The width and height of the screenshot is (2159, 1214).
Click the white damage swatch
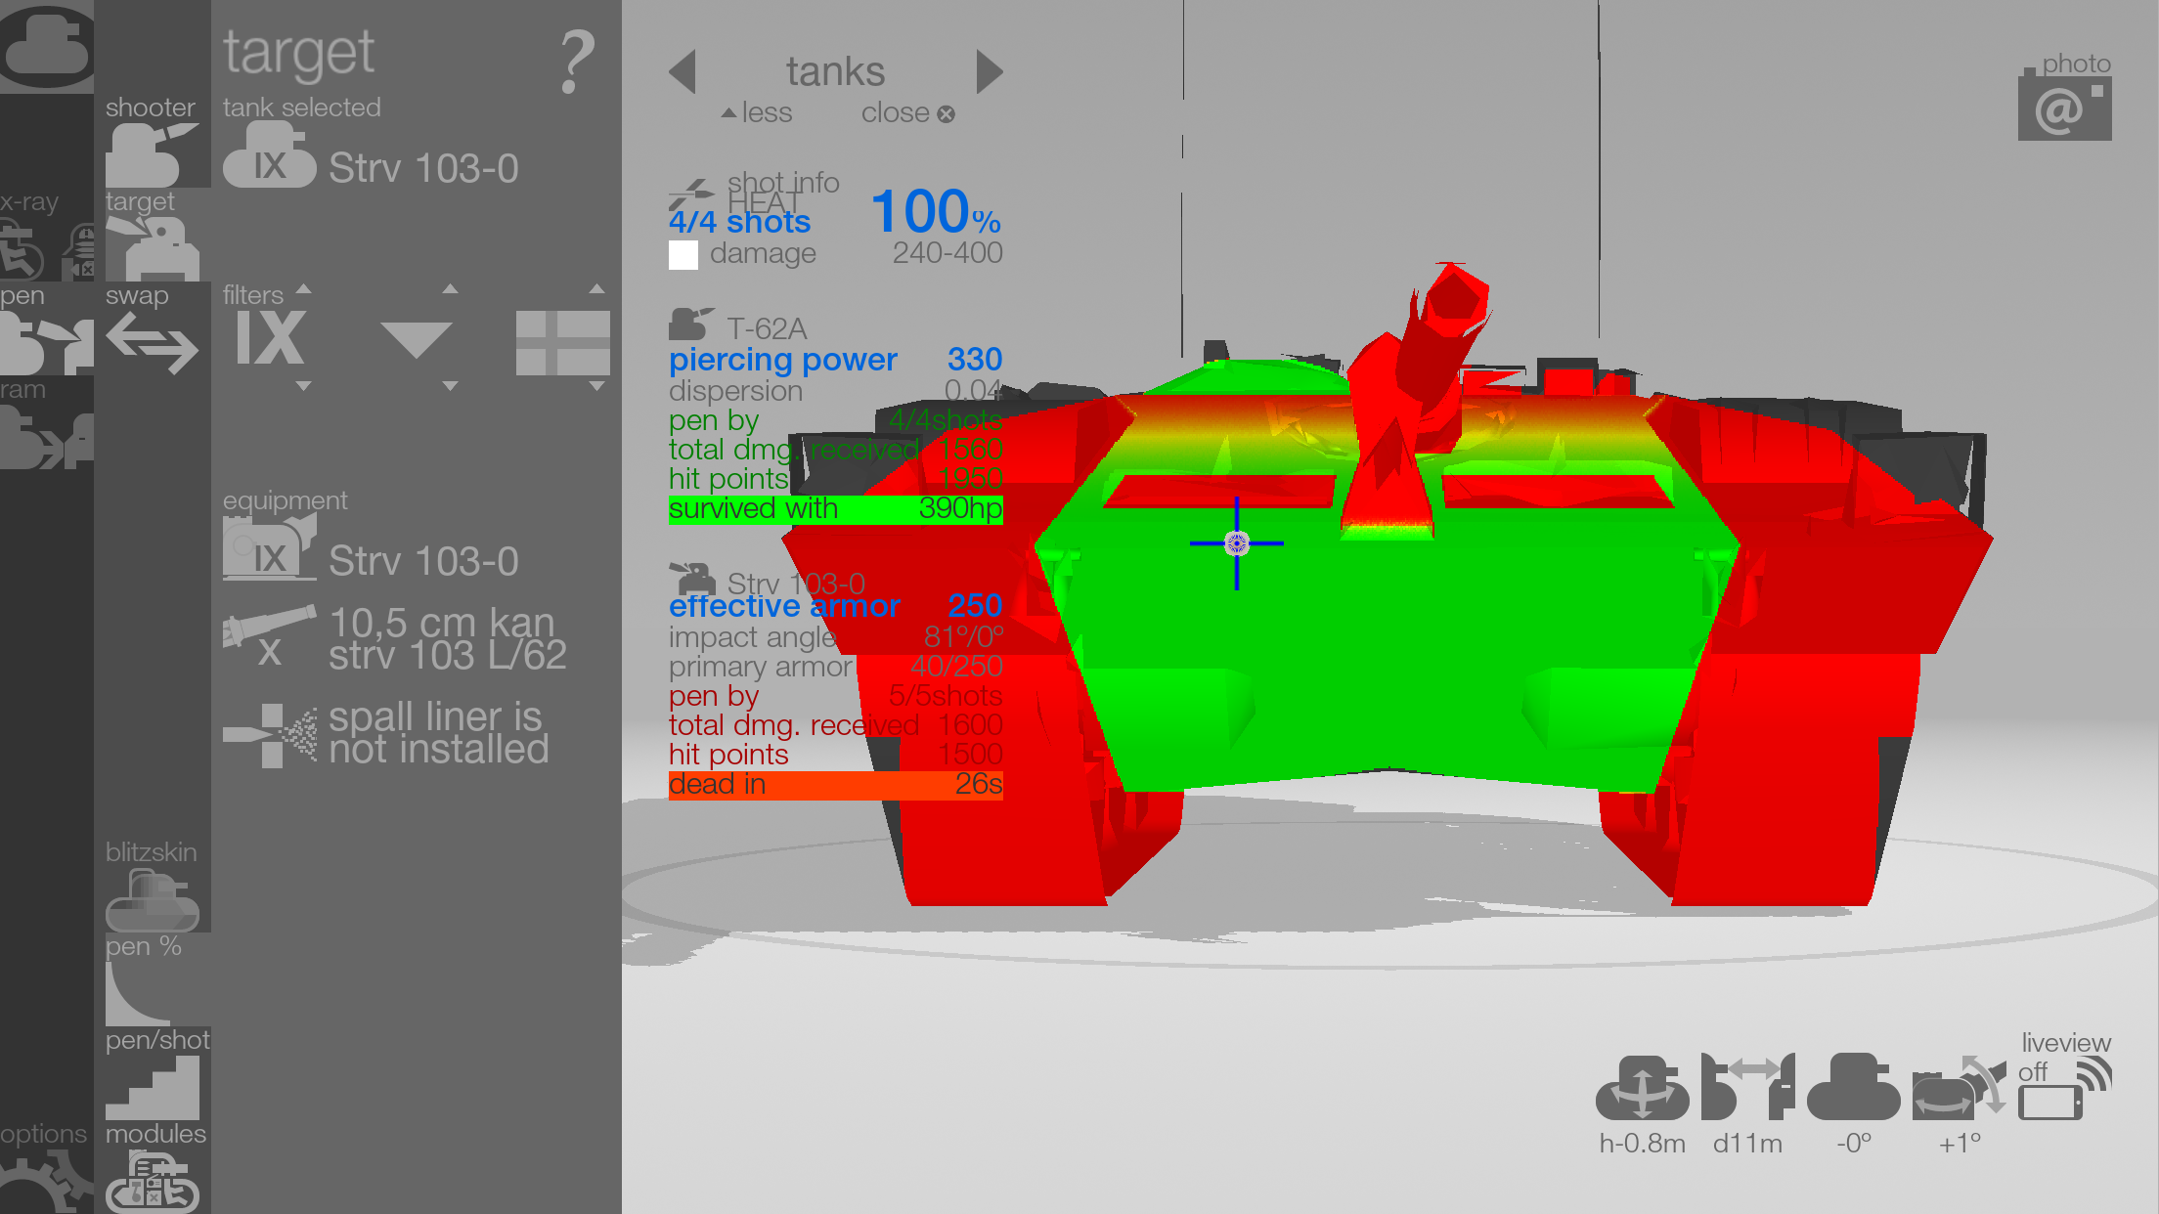coord(683,255)
